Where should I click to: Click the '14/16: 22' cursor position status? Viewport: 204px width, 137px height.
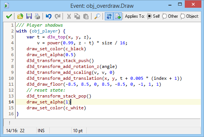point(15,130)
